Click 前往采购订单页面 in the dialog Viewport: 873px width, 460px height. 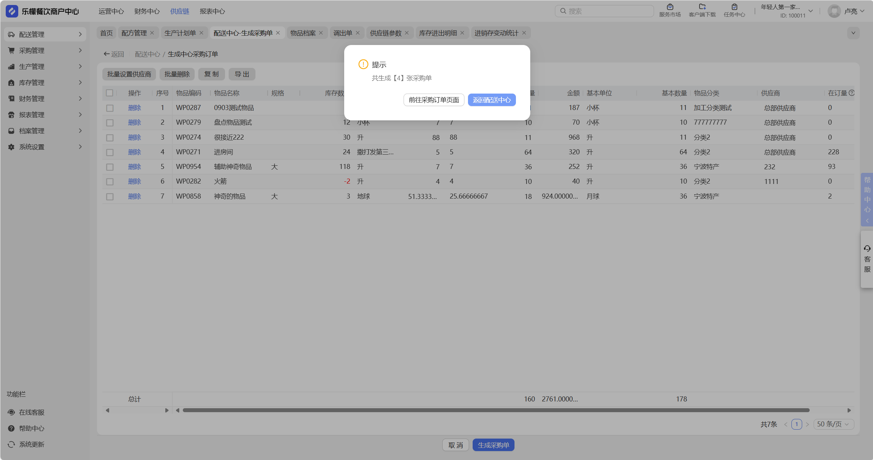pos(434,100)
